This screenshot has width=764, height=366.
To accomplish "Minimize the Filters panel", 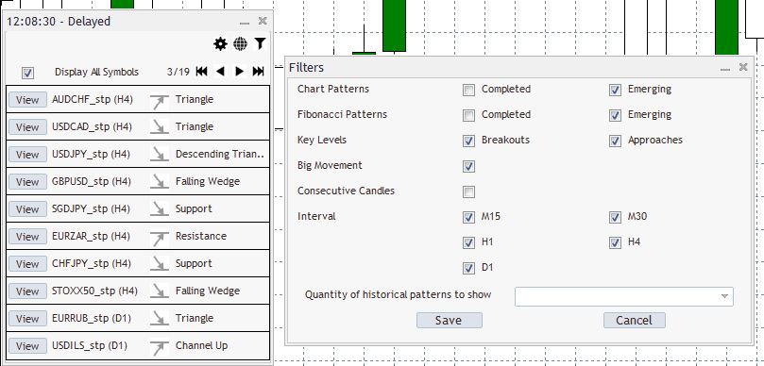I will click(725, 69).
